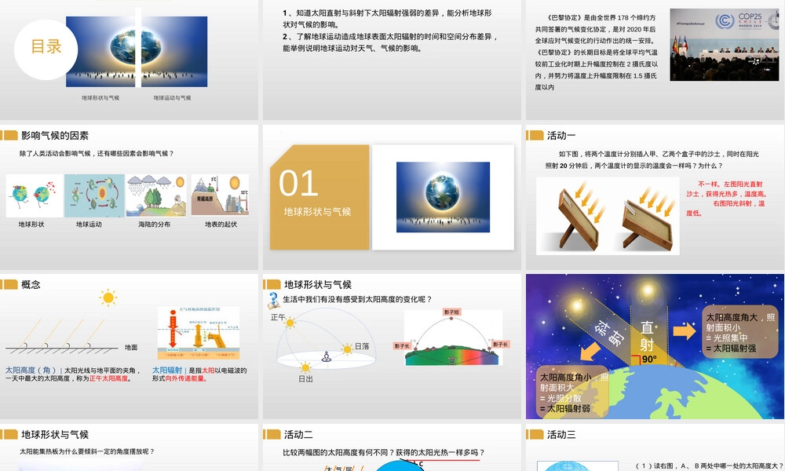Click the red text 正午太阳高度
Viewport: 785px width, 471px height.
pyautogui.click(x=108, y=378)
